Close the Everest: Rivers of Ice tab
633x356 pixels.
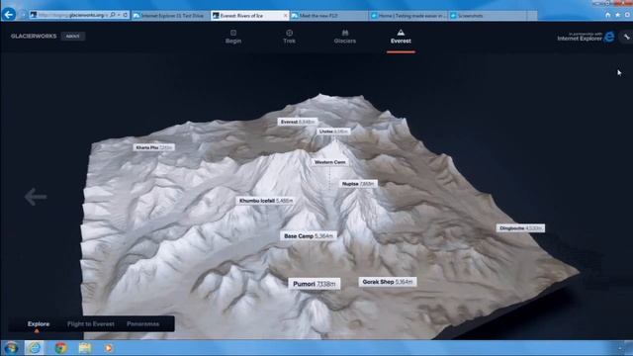286,16
